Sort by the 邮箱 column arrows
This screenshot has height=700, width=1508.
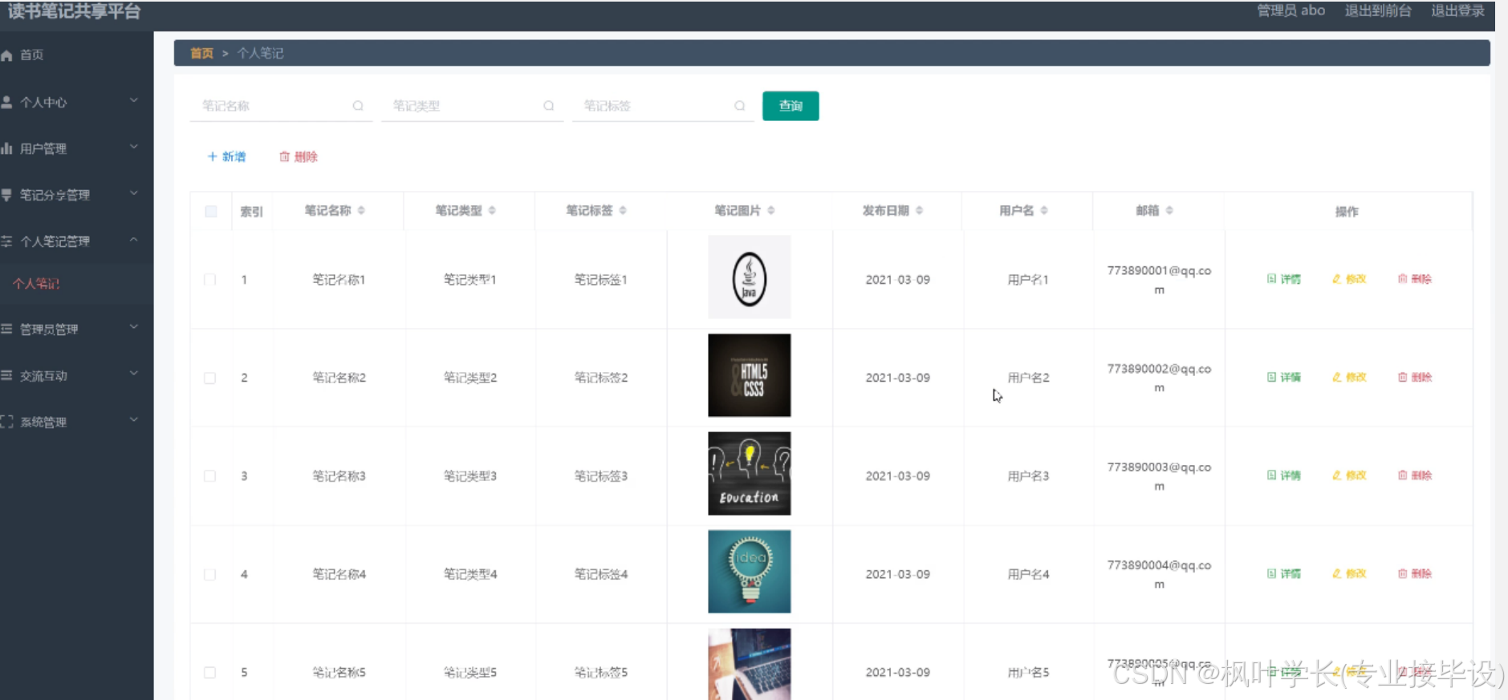click(x=1169, y=210)
